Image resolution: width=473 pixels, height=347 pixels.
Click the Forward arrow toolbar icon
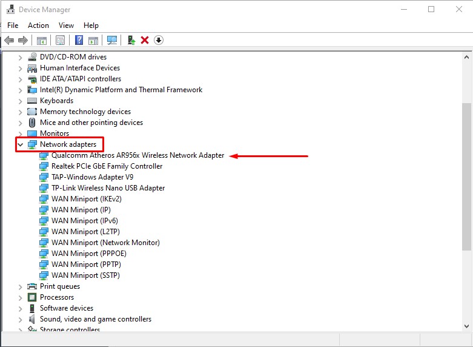coord(23,40)
